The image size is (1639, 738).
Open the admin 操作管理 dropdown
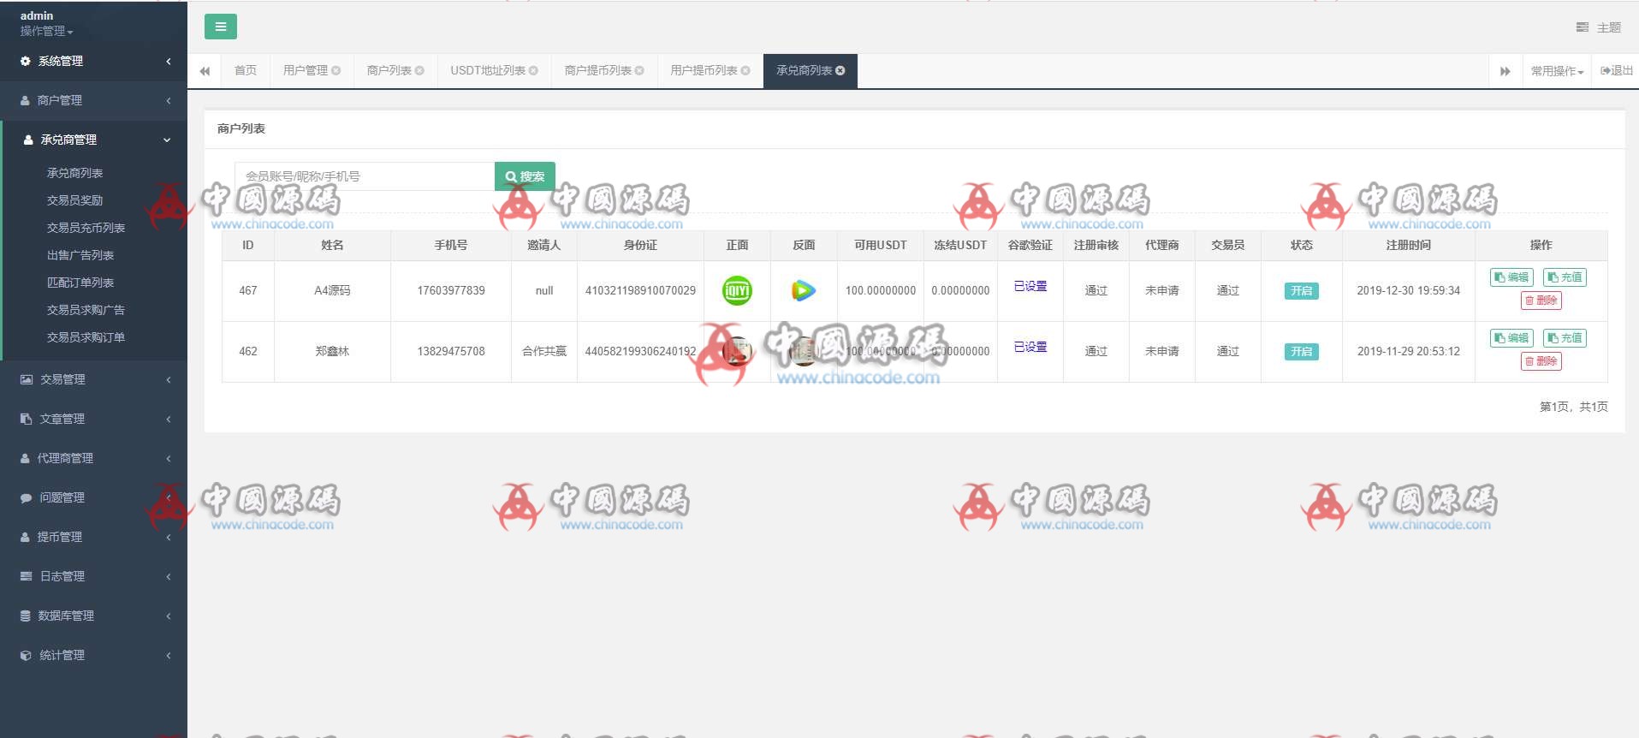46,31
